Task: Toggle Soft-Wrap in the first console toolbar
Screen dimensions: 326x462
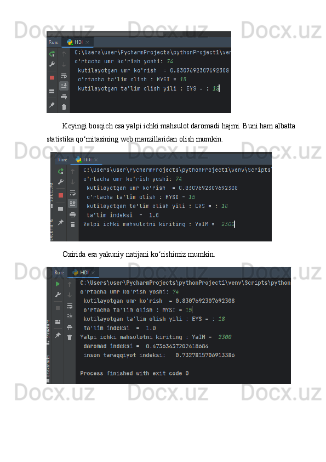Action: coord(64,75)
